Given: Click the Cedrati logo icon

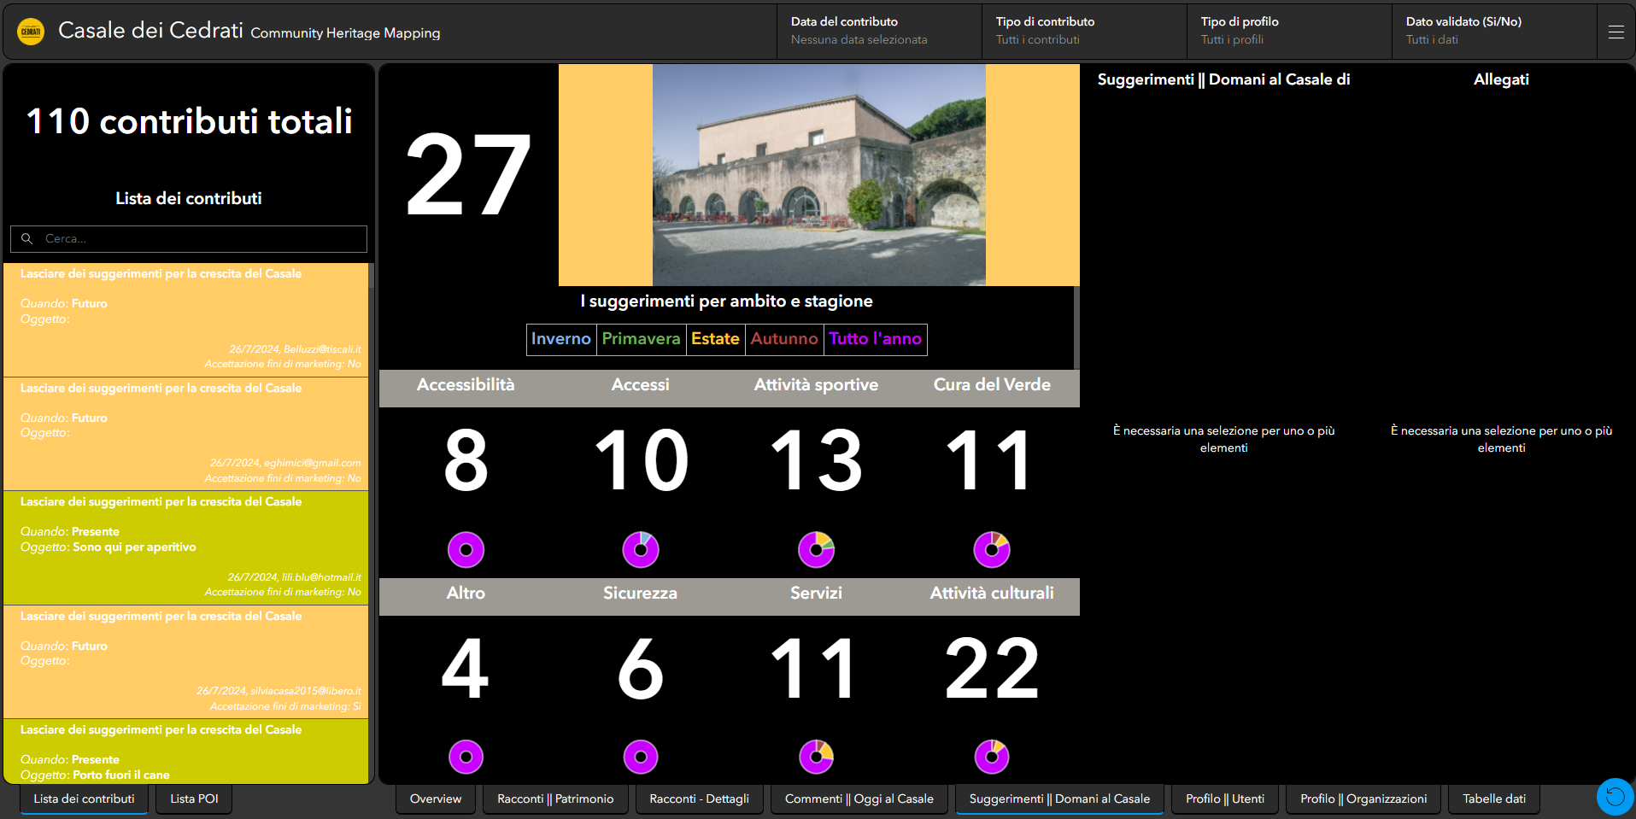Looking at the screenshot, I should point(31,32).
